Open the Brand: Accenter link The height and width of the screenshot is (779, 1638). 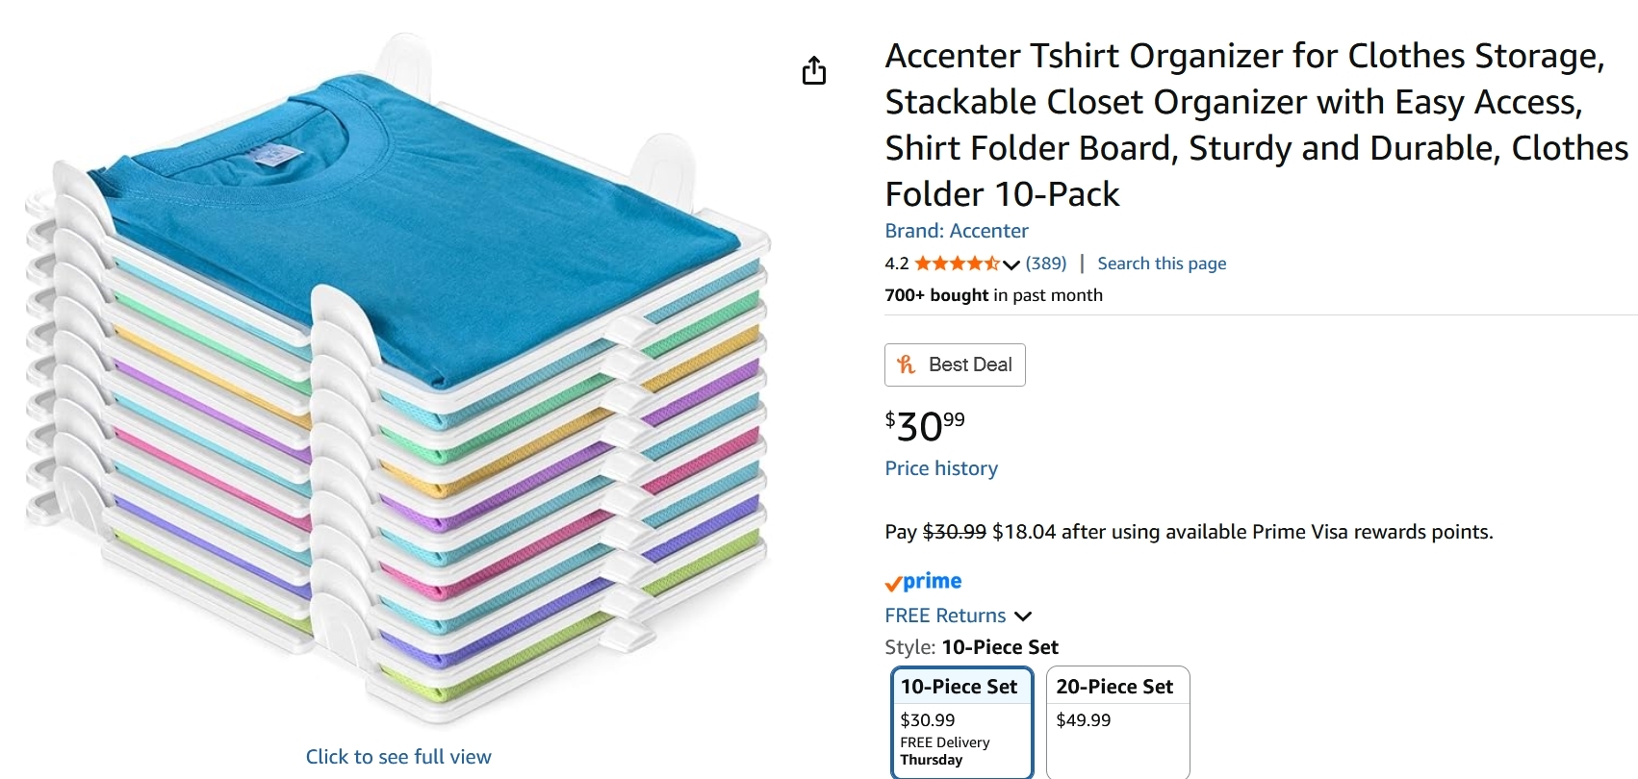(x=956, y=231)
